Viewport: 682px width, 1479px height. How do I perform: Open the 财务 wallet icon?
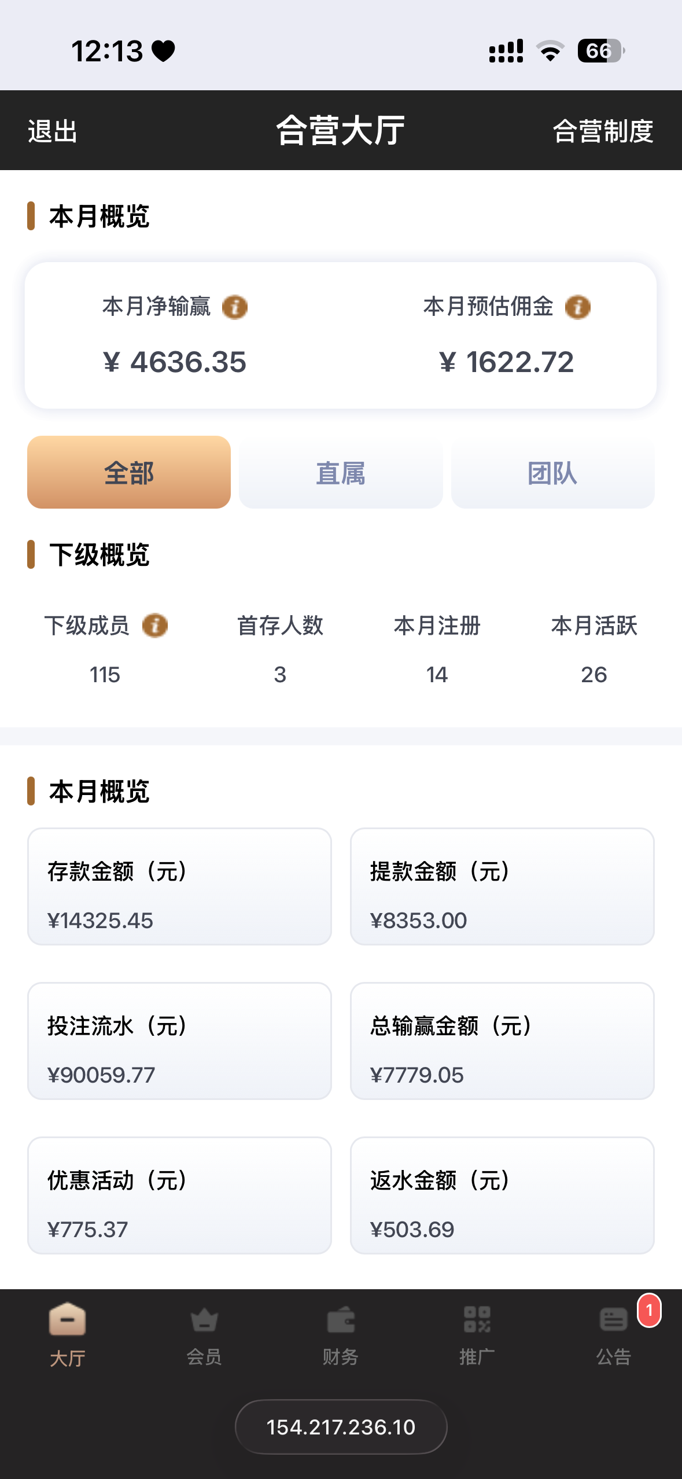(341, 1320)
